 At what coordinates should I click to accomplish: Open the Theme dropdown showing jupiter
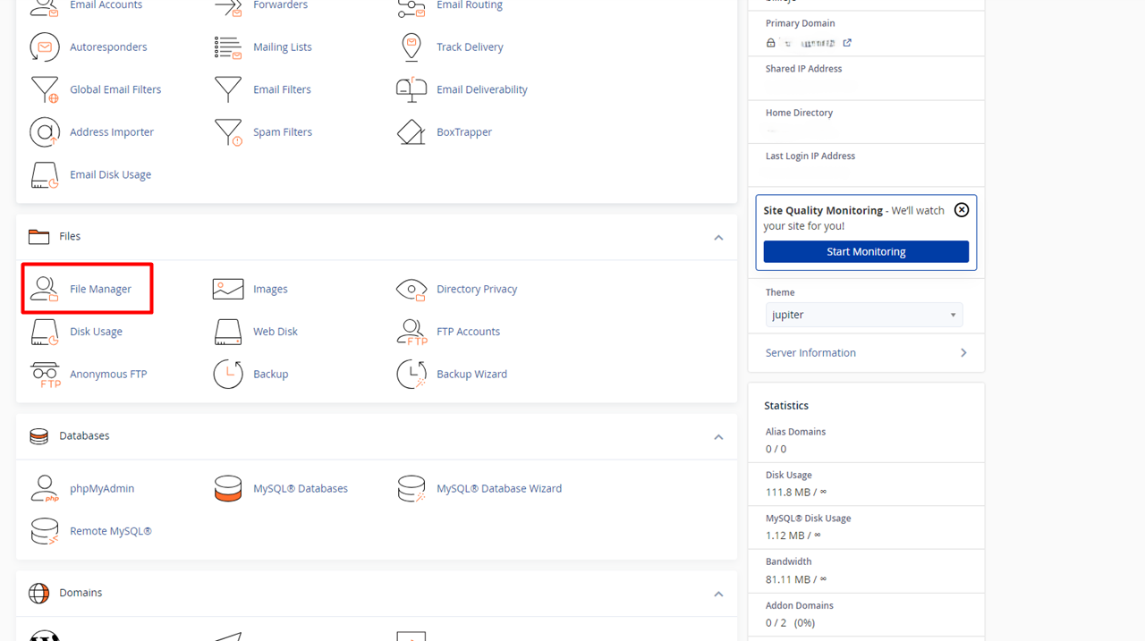tap(864, 315)
